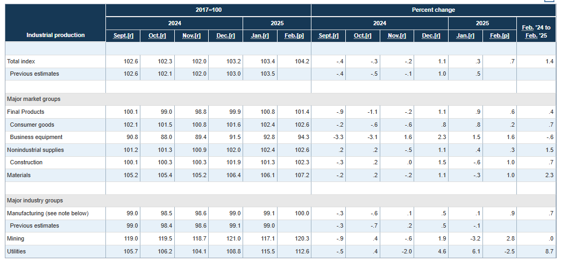Click Feb.[p] header under Percent change

point(499,35)
